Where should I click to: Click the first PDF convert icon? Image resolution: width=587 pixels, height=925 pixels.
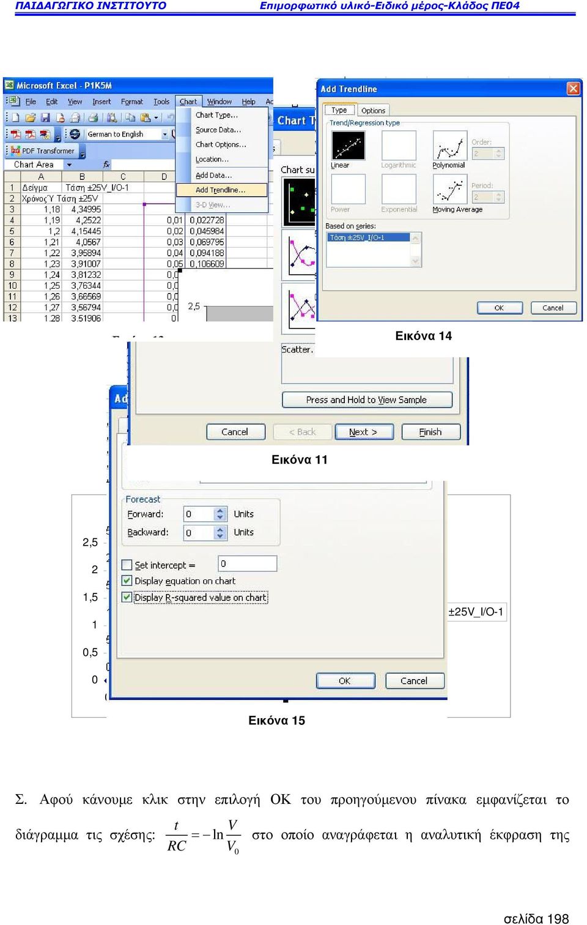(x=16, y=134)
